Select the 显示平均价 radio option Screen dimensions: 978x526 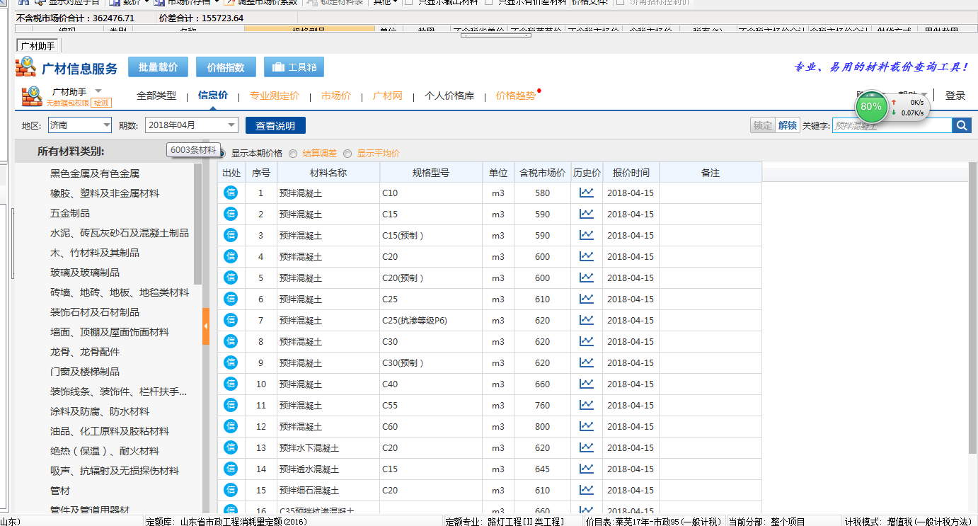pyautogui.click(x=347, y=153)
